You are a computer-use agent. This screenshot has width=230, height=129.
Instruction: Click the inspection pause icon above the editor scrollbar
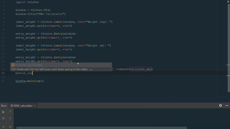point(228,1)
